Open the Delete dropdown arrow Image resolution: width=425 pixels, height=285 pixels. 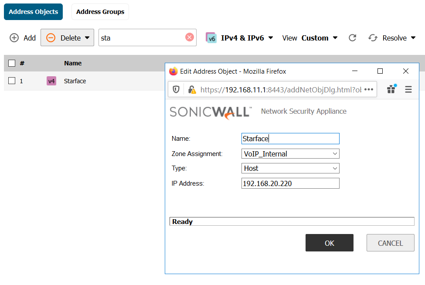pyautogui.click(x=87, y=37)
